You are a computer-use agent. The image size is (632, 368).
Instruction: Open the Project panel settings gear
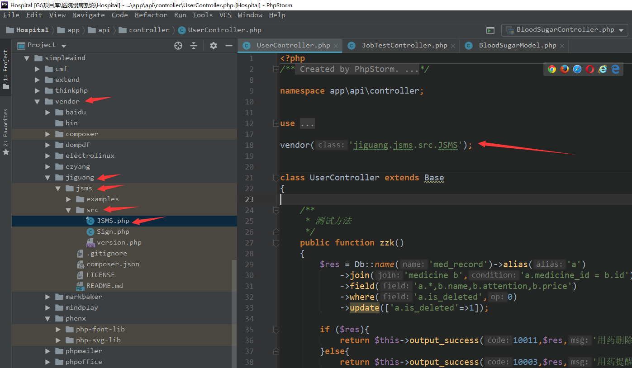point(214,45)
